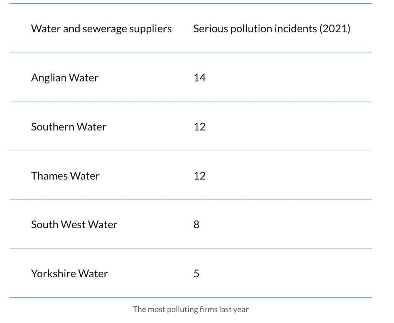Click South West Water's incident count of 8
This screenshot has height=323, width=394.
[197, 225]
